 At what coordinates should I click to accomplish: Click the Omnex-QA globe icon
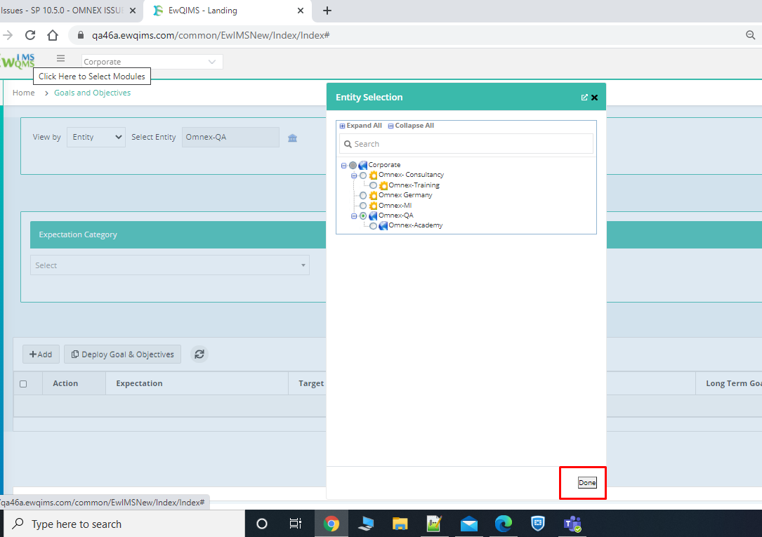[373, 216]
